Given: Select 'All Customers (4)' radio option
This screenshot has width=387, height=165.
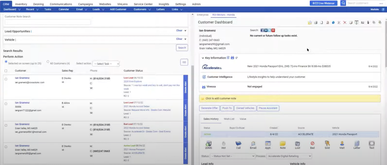Looking at the screenshot, I should (x=48, y=62).
